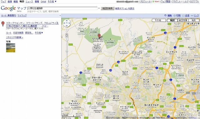
Task: Switch to the 地図 map view
Action: click(172, 20)
